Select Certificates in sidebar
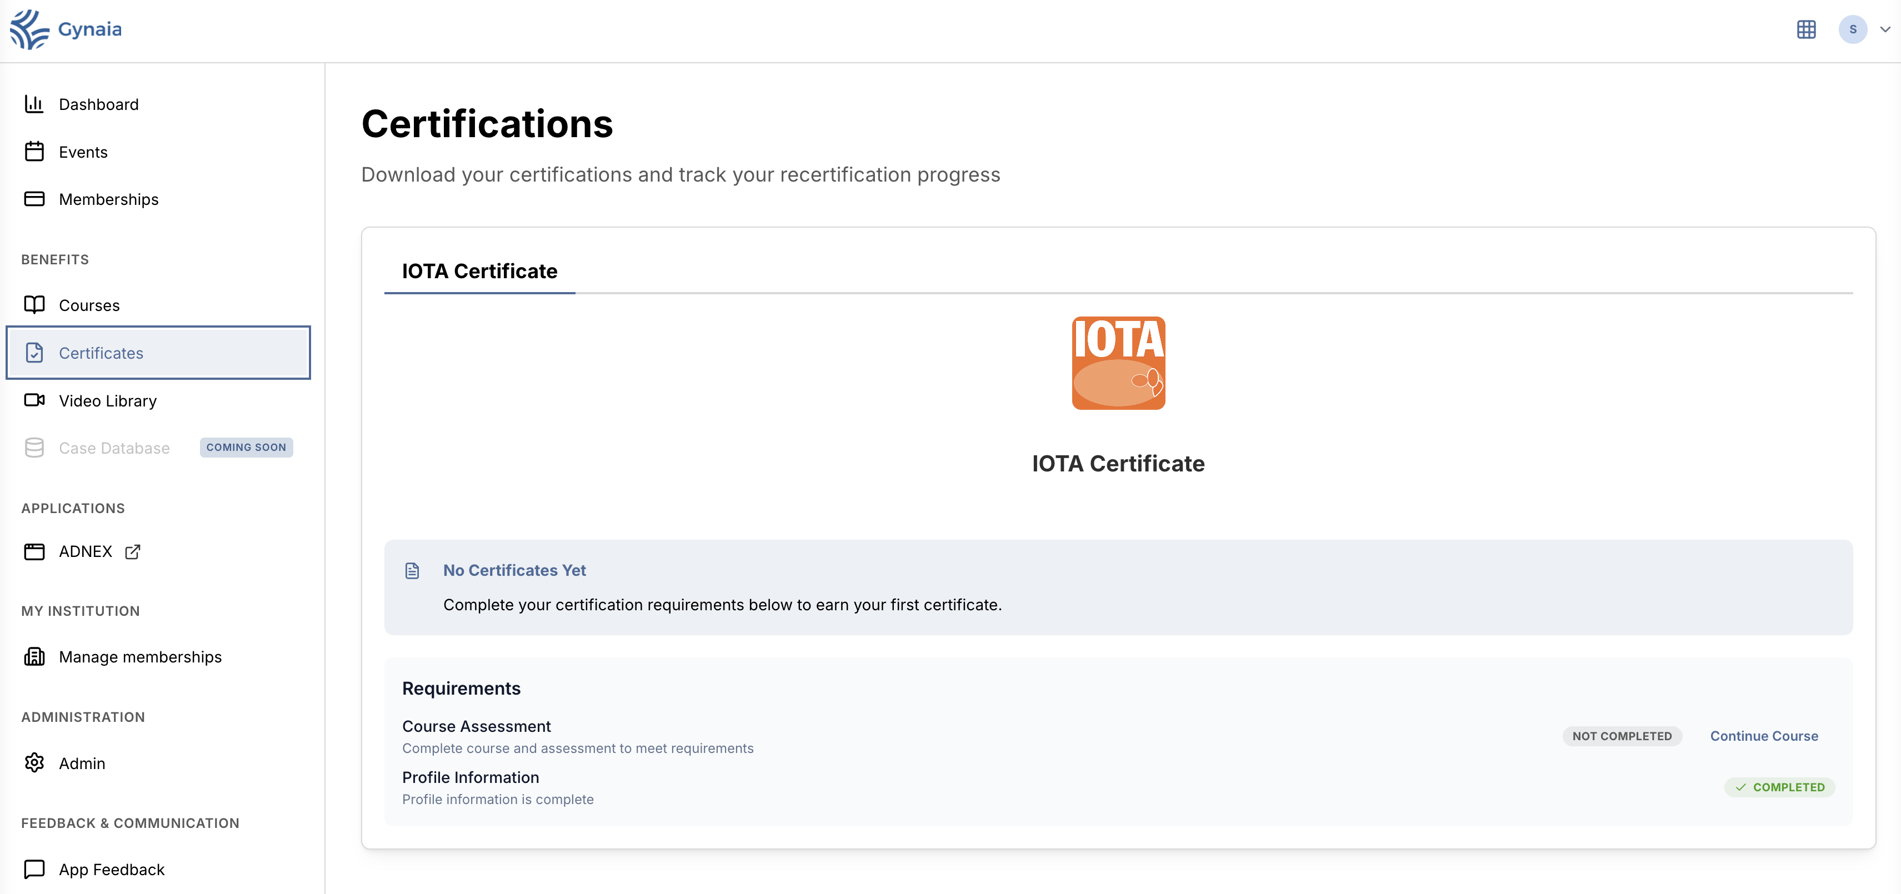 101,353
